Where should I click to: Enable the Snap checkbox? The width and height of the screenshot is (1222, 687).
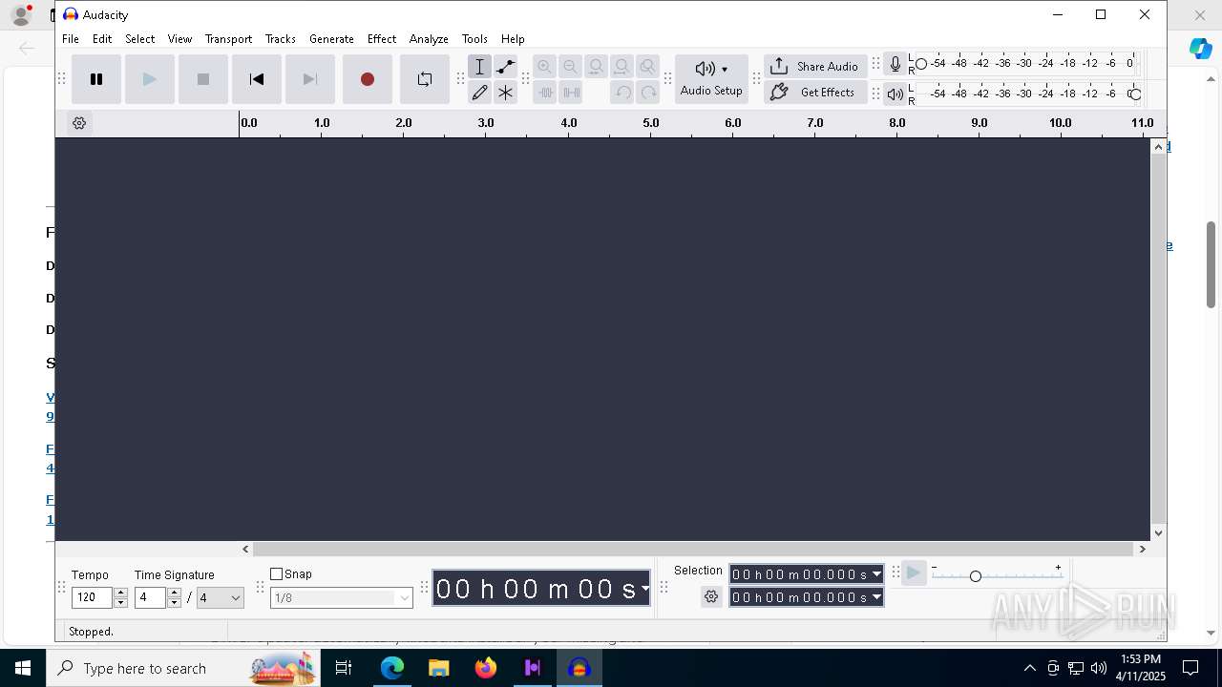[x=277, y=573]
